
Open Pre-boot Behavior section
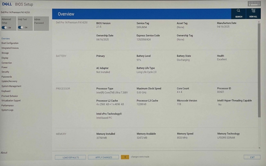tap(10, 96)
